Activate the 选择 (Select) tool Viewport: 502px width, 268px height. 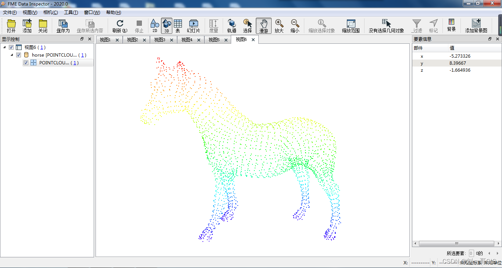pos(248,26)
